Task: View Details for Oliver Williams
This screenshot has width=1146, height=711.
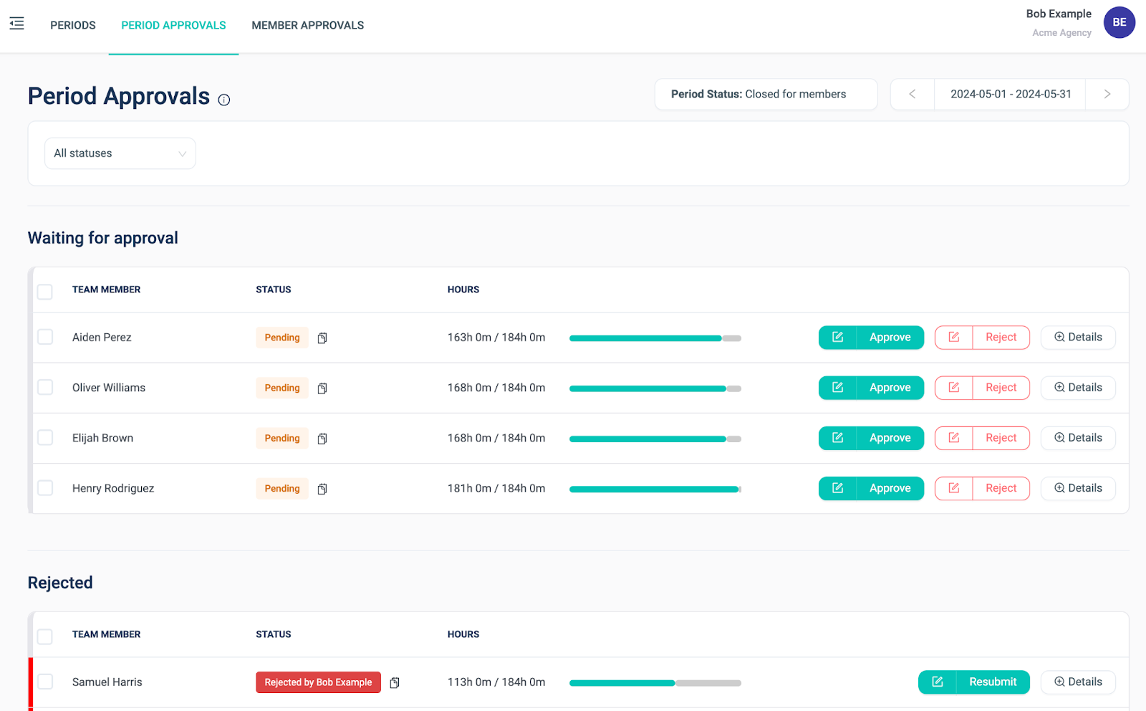Action: click(1078, 388)
